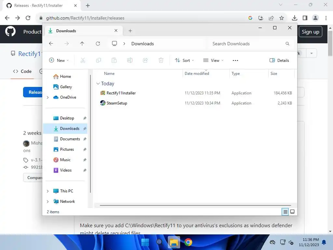Go up one folder level
333x250 pixels.
click(82, 44)
